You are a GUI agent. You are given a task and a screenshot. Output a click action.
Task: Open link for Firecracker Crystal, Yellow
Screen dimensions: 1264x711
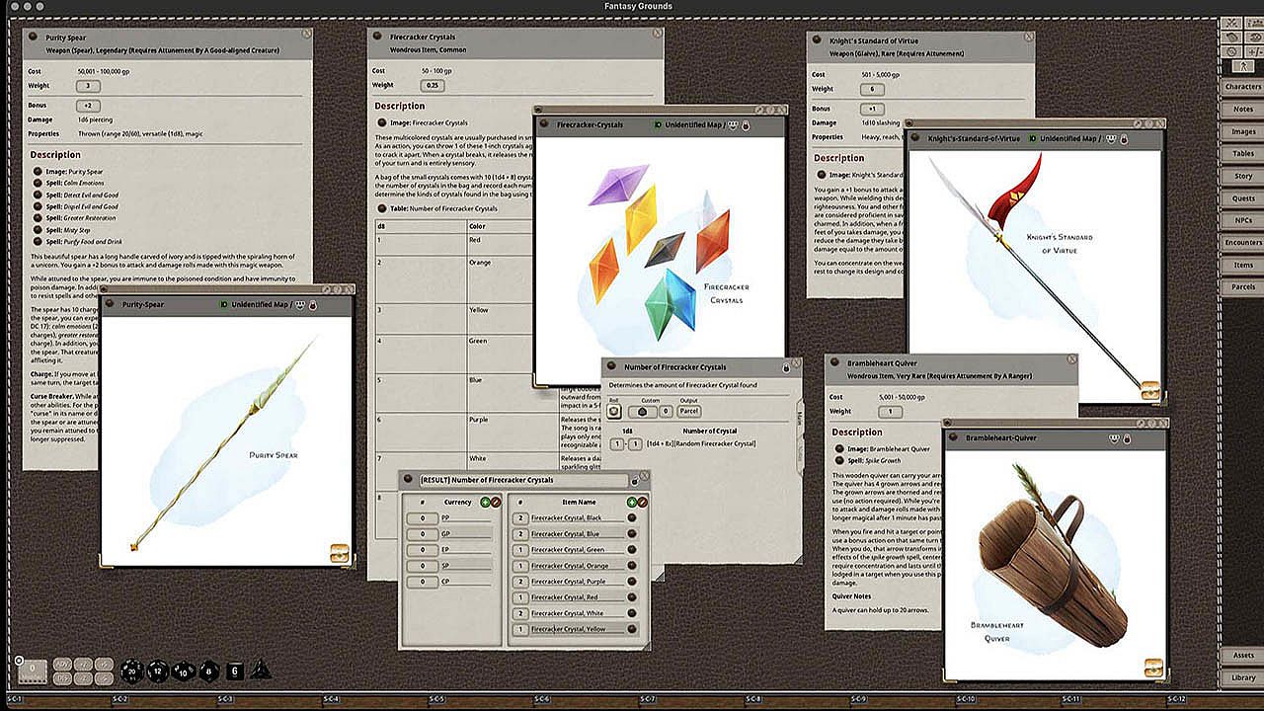tap(632, 629)
